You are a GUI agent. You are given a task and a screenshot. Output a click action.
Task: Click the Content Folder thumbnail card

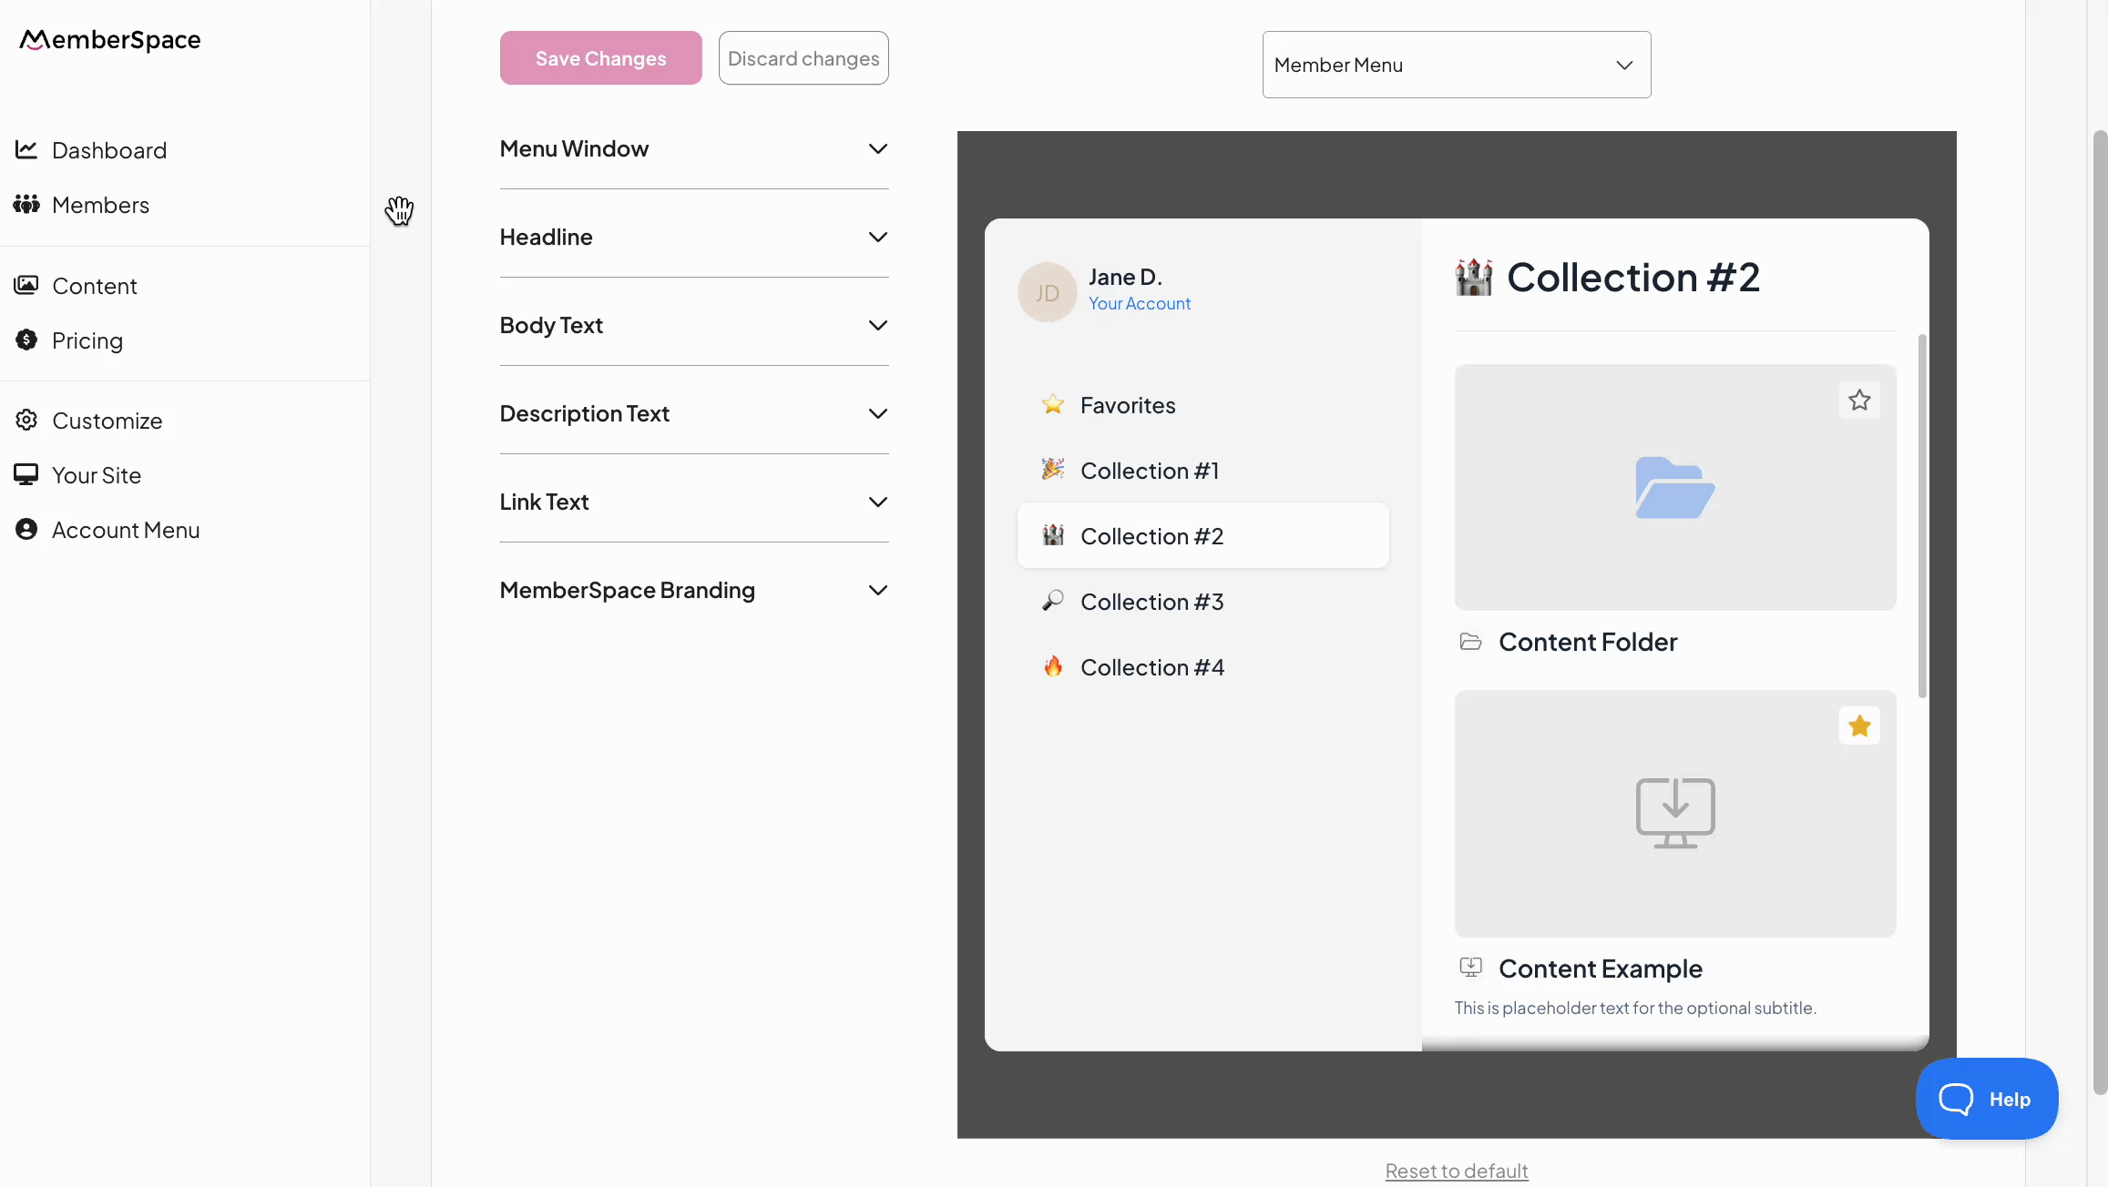click(x=1675, y=488)
